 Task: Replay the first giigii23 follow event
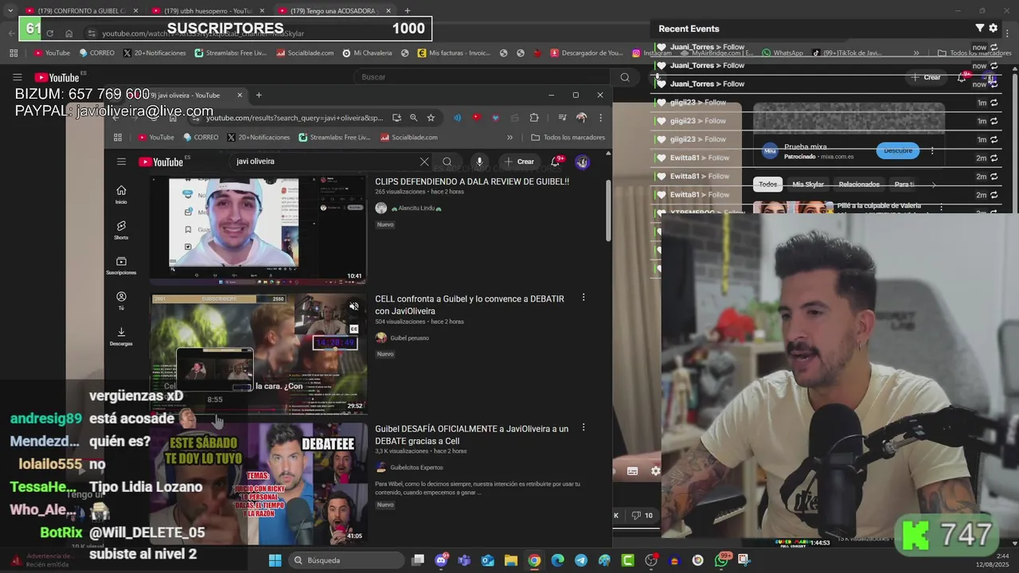point(994,103)
